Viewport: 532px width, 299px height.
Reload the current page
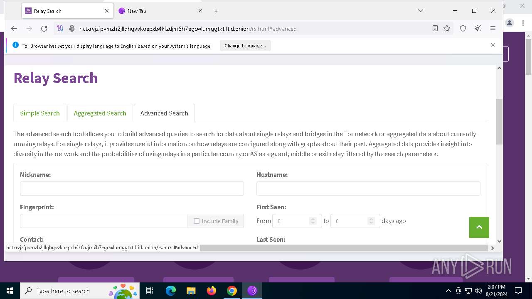pyautogui.click(x=44, y=29)
